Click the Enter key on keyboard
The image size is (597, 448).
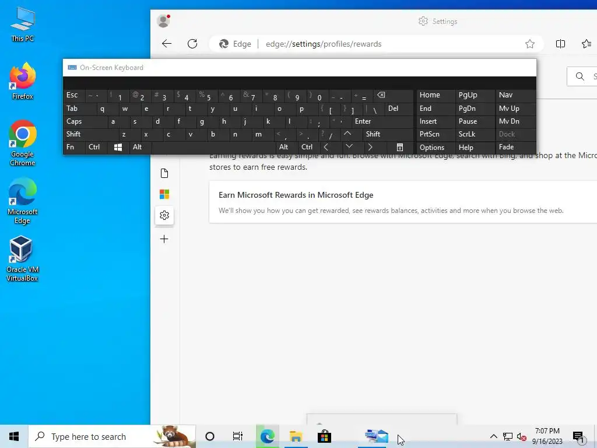(382, 121)
